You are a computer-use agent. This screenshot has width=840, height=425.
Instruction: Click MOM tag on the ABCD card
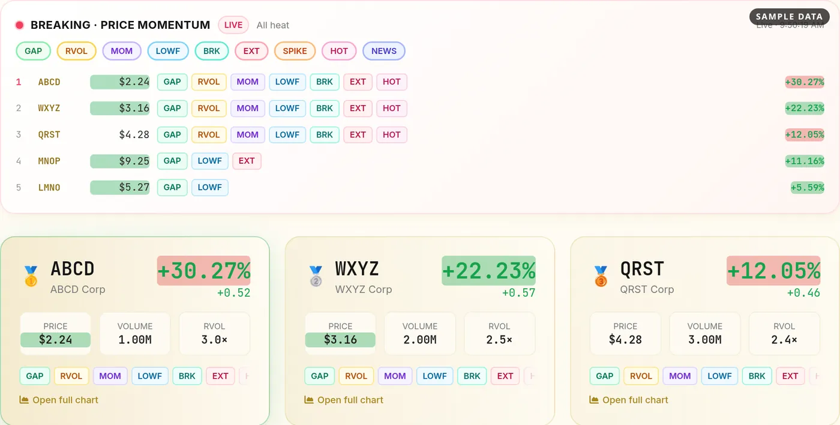pos(110,376)
